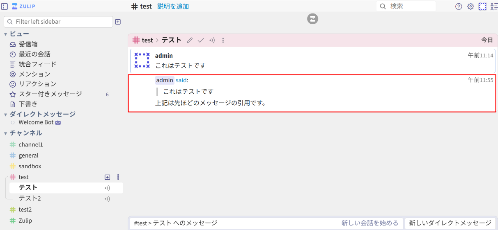Open test channel three-dot menu
The image size is (498, 230).
[x=118, y=177]
